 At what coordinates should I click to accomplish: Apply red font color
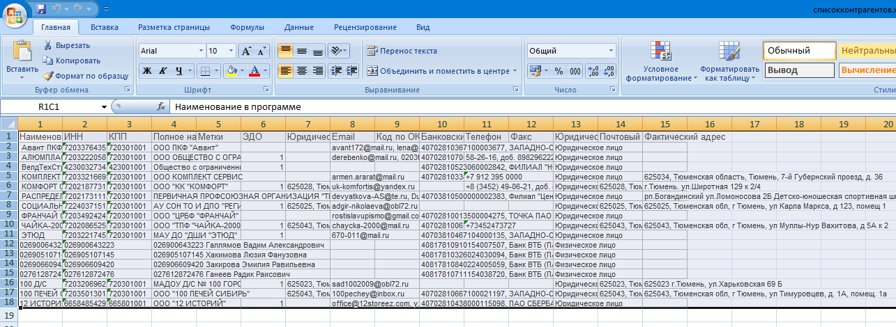point(255,70)
